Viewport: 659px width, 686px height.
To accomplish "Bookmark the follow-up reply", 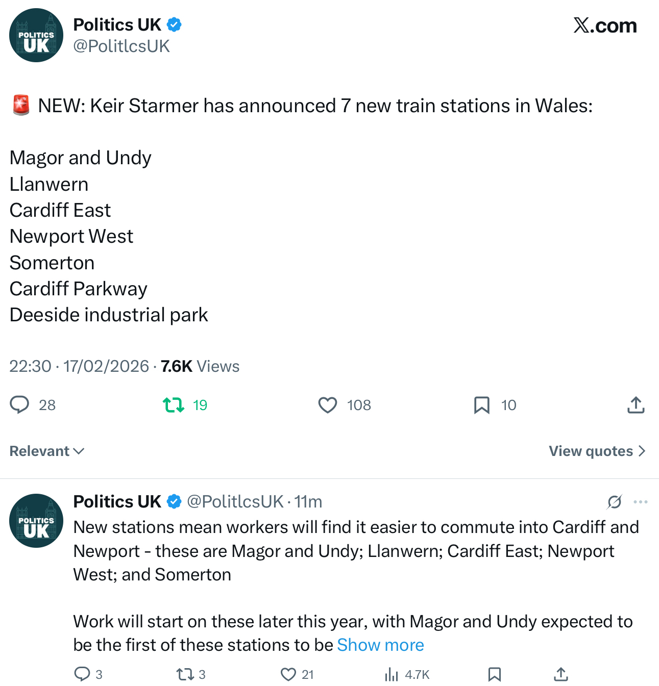I will tap(494, 674).
